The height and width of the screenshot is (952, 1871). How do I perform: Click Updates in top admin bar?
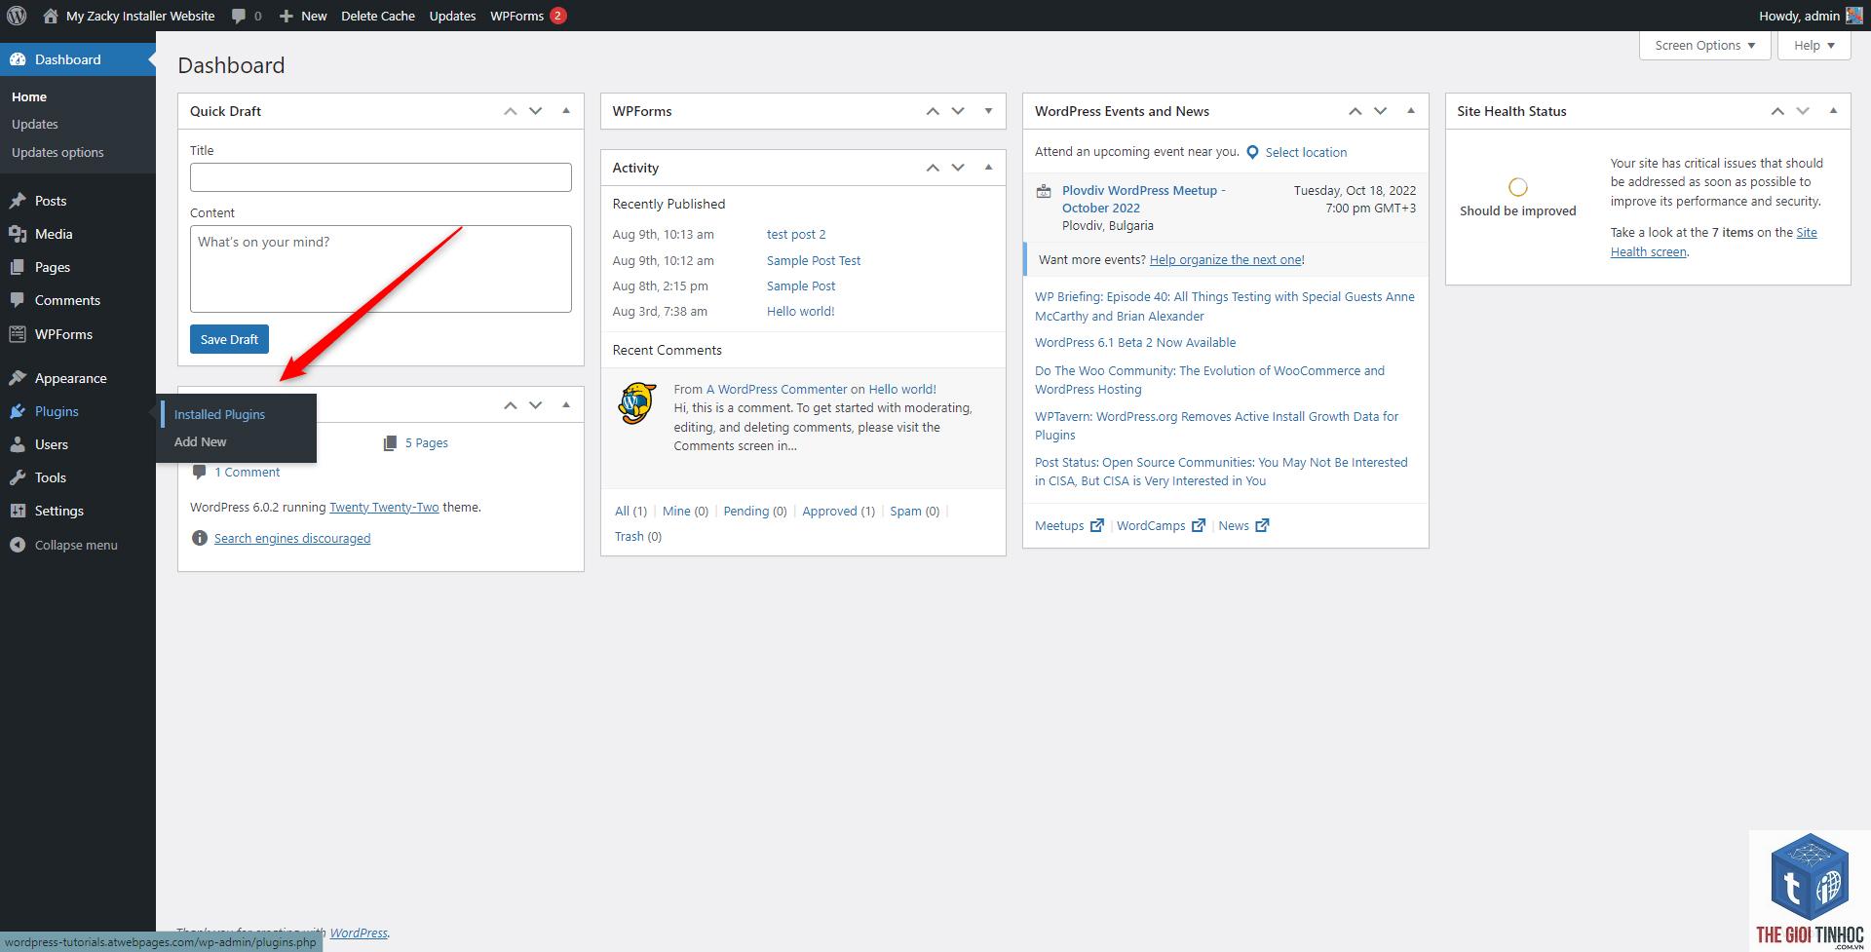point(452,16)
